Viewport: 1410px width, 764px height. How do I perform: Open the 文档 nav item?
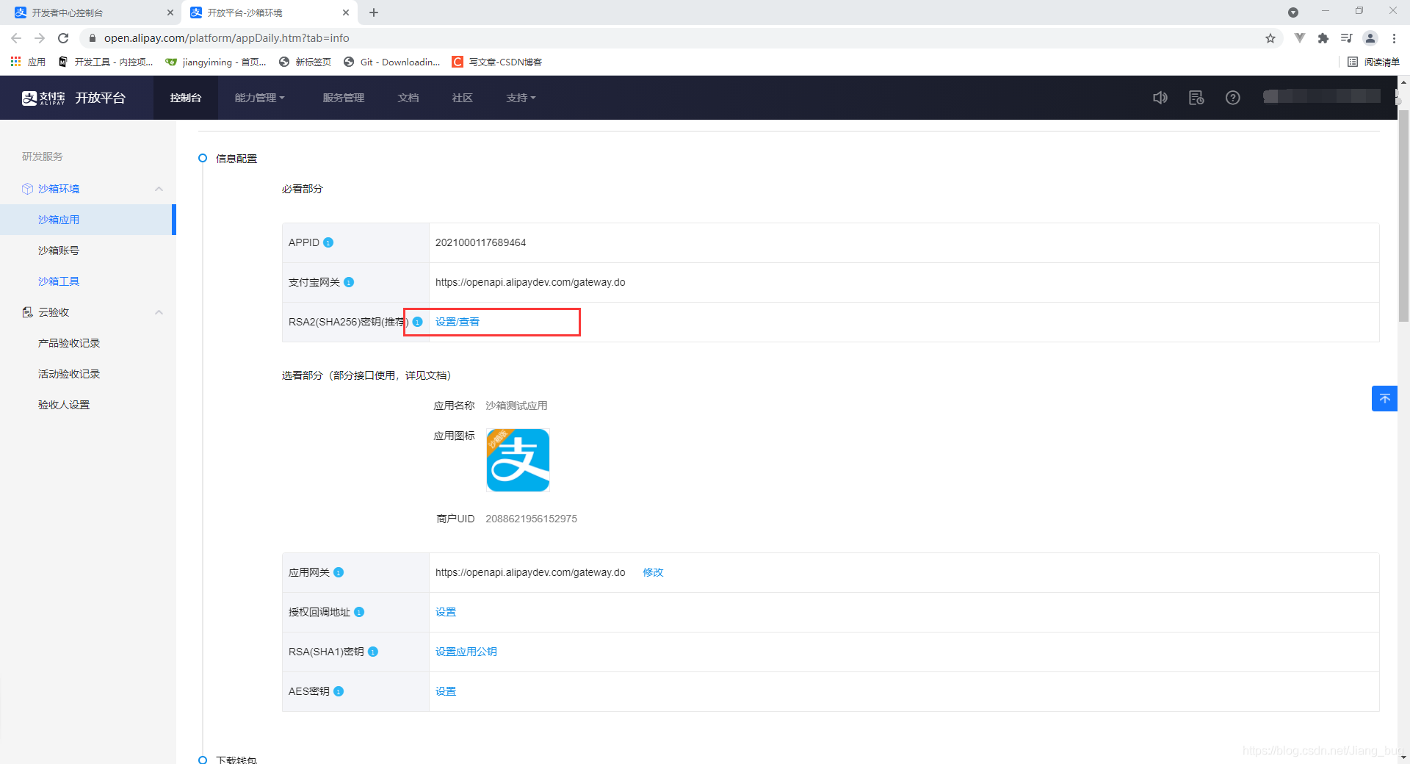click(x=408, y=98)
